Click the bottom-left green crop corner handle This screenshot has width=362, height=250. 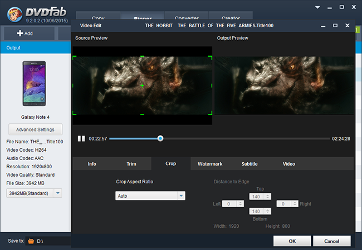tap(75, 113)
